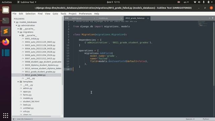Open the Goto menu
The width and height of the screenshot is (215, 121).
(55, 14)
